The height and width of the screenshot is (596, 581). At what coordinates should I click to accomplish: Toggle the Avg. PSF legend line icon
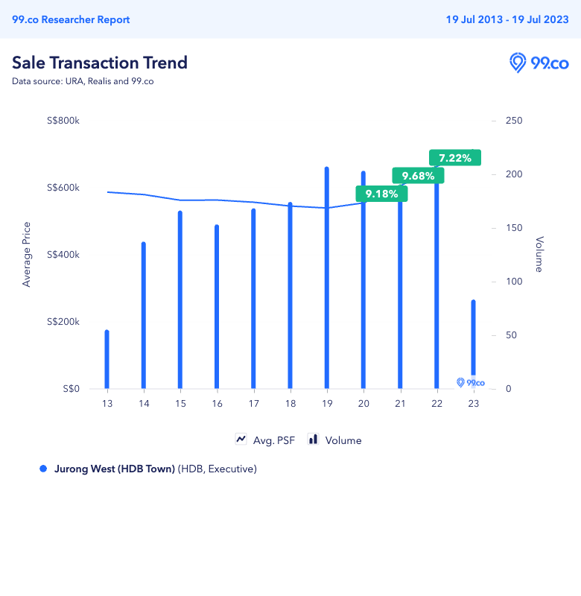(241, 440)
